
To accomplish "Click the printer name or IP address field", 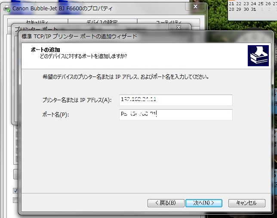I will tap(176, 100).
